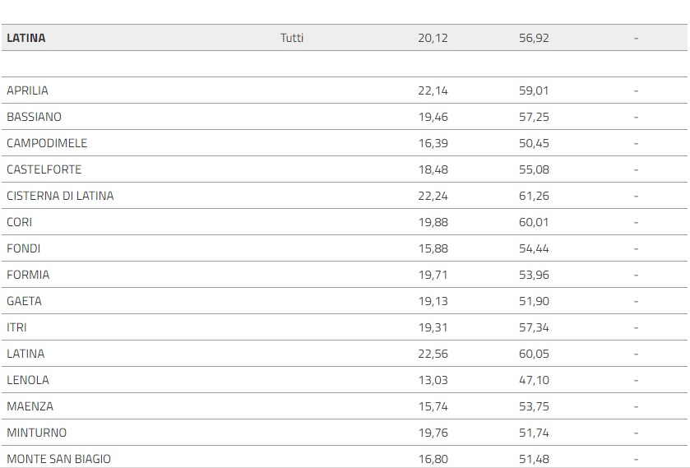Screen dimensions: 690x468
Task: Open CISTERNA DI LATINA entry
Action: [60, 196]
